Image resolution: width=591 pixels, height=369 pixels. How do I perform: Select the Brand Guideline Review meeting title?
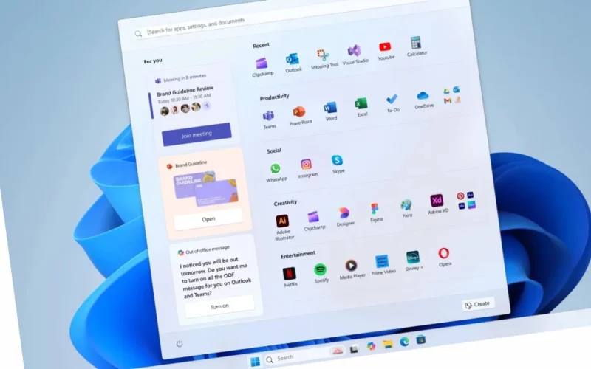185,91
